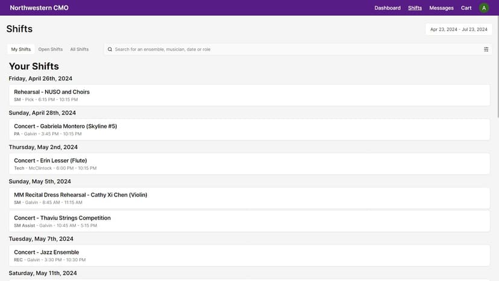The width and height of the screenshot is (499, 281).
Task: Switch to the Open Shifts tab
Action: [51, 49]
